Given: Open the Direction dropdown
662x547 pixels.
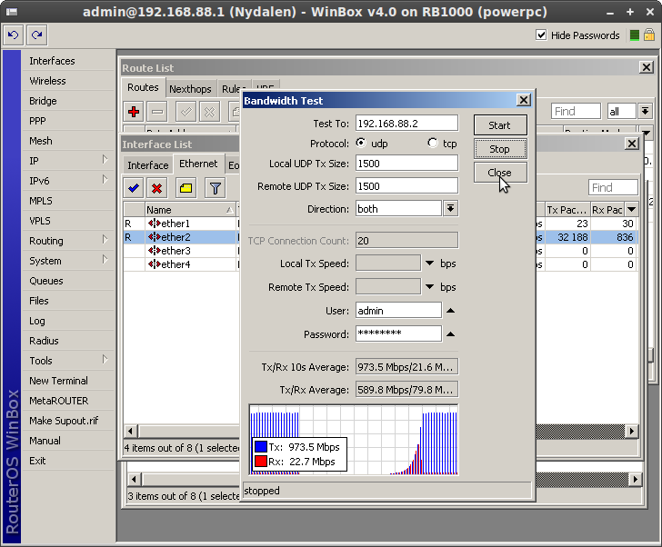Looking at the screenshot, I should (x=450, y=209).
